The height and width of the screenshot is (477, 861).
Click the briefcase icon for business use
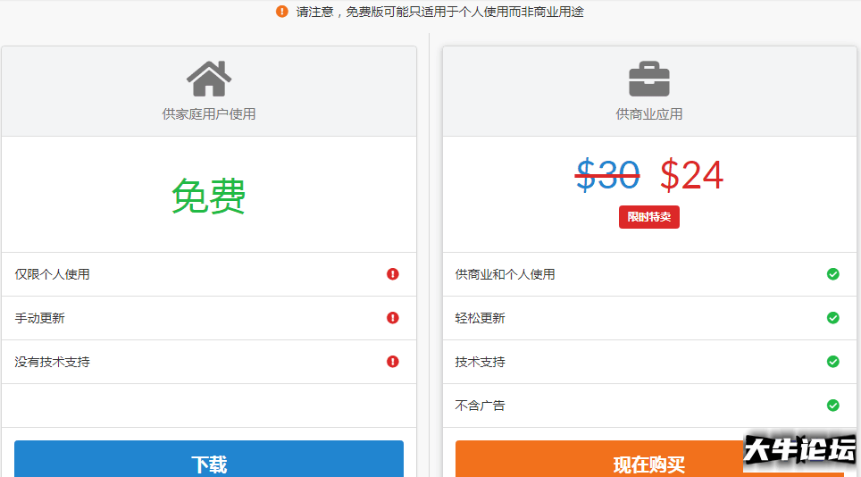tap(649, 79)
